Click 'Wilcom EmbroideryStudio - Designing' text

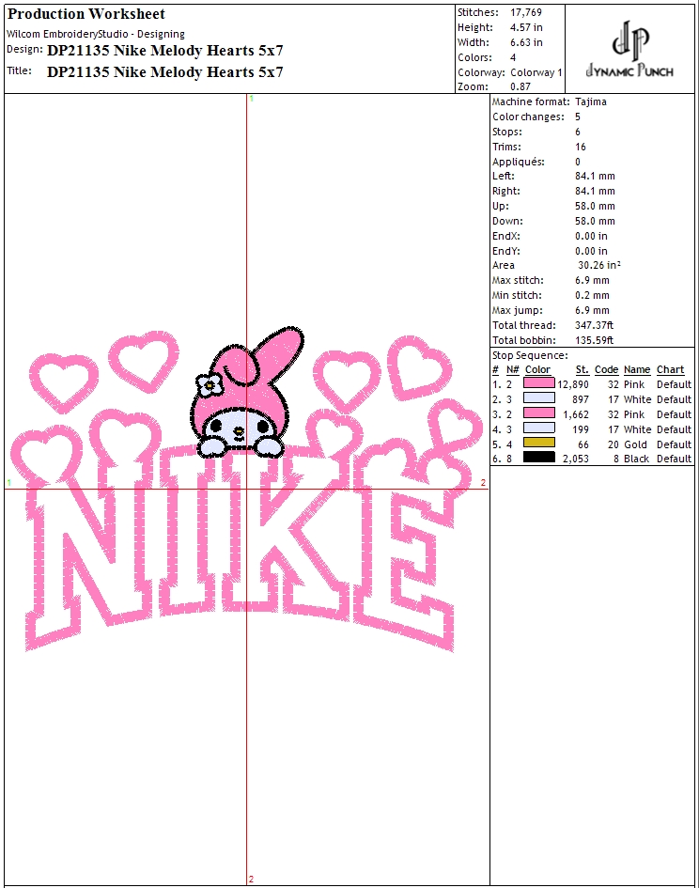tap(96, 34)
